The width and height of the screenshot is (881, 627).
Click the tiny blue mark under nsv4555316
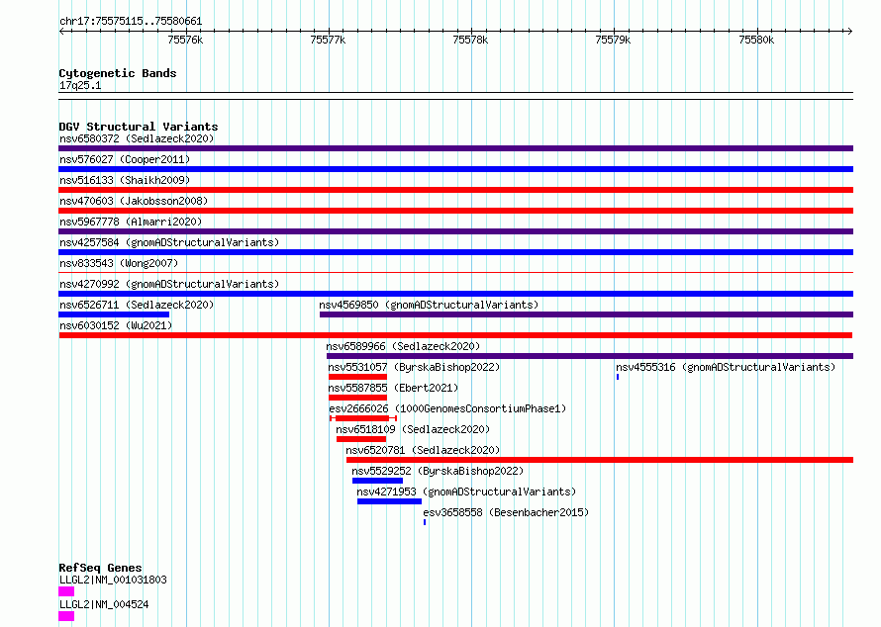[x=618, y=377]
